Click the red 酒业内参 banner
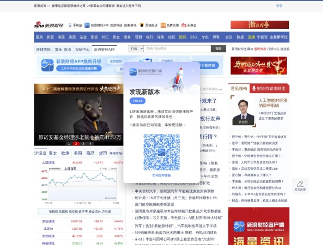The height and width of the screenshot is (245, 327). (x=259, y=25)
